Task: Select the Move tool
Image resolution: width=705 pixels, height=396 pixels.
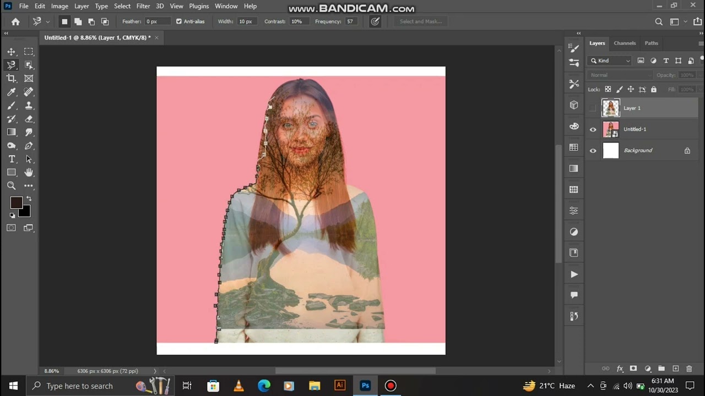Action: (x=12, y=52)
